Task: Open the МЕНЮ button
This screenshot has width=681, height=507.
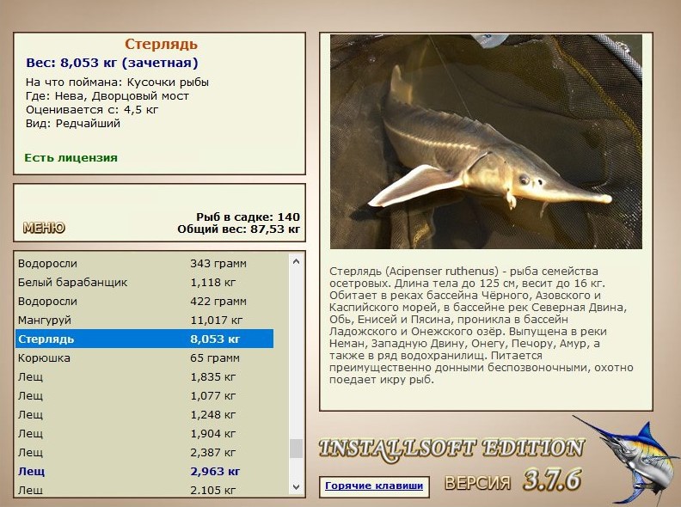Action: tap(44, 228)
